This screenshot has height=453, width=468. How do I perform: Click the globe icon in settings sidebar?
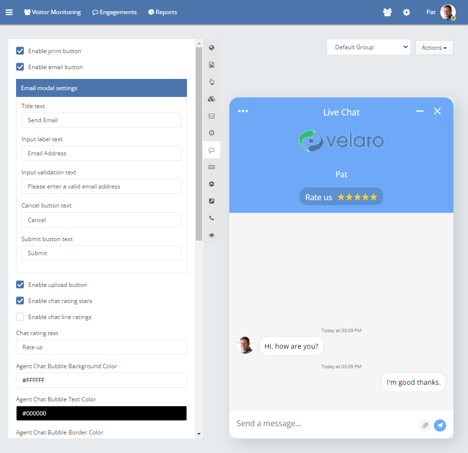pos(211,48)
